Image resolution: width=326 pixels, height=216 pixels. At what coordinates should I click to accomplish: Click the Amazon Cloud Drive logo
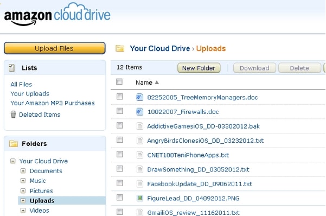click(57, 14)
